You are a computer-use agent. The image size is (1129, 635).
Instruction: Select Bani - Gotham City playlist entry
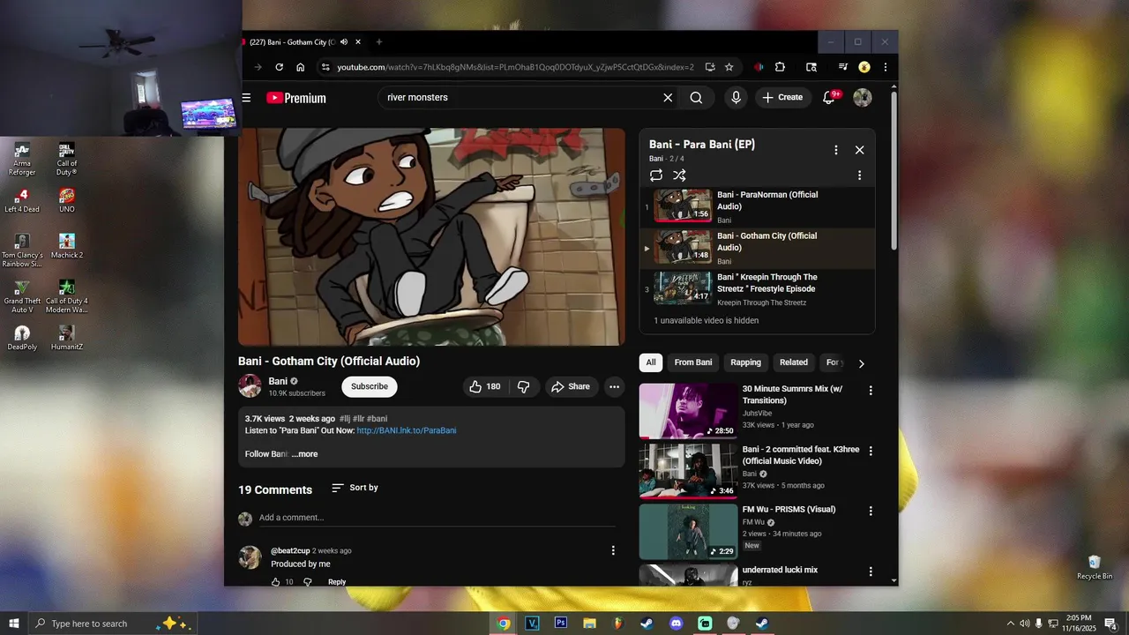[757, 249]
